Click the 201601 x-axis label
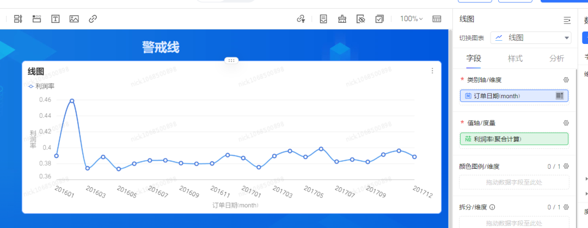The height and width of the screenshot is (228, 588). [x=64, y=191]
